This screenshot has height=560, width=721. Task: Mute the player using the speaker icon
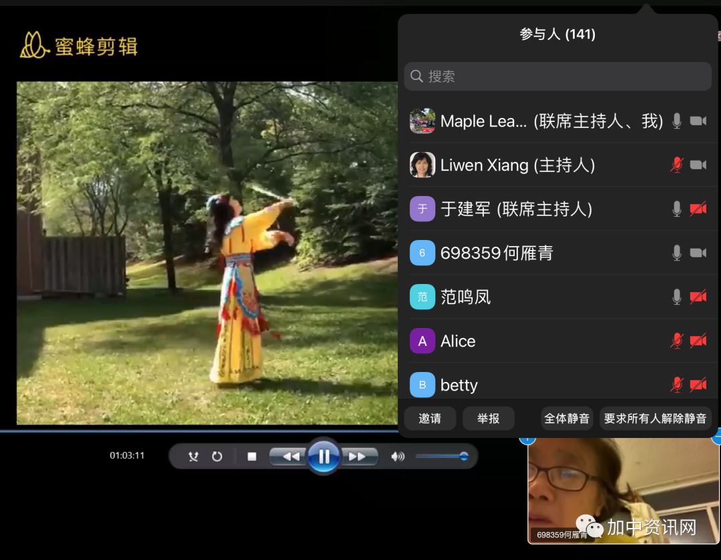click(398, 457)
